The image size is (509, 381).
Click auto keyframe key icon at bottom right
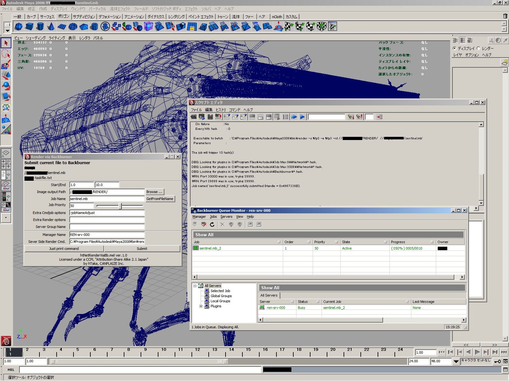click(x=498, y=361)
